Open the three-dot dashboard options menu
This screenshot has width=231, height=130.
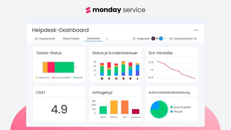(196, 30)
